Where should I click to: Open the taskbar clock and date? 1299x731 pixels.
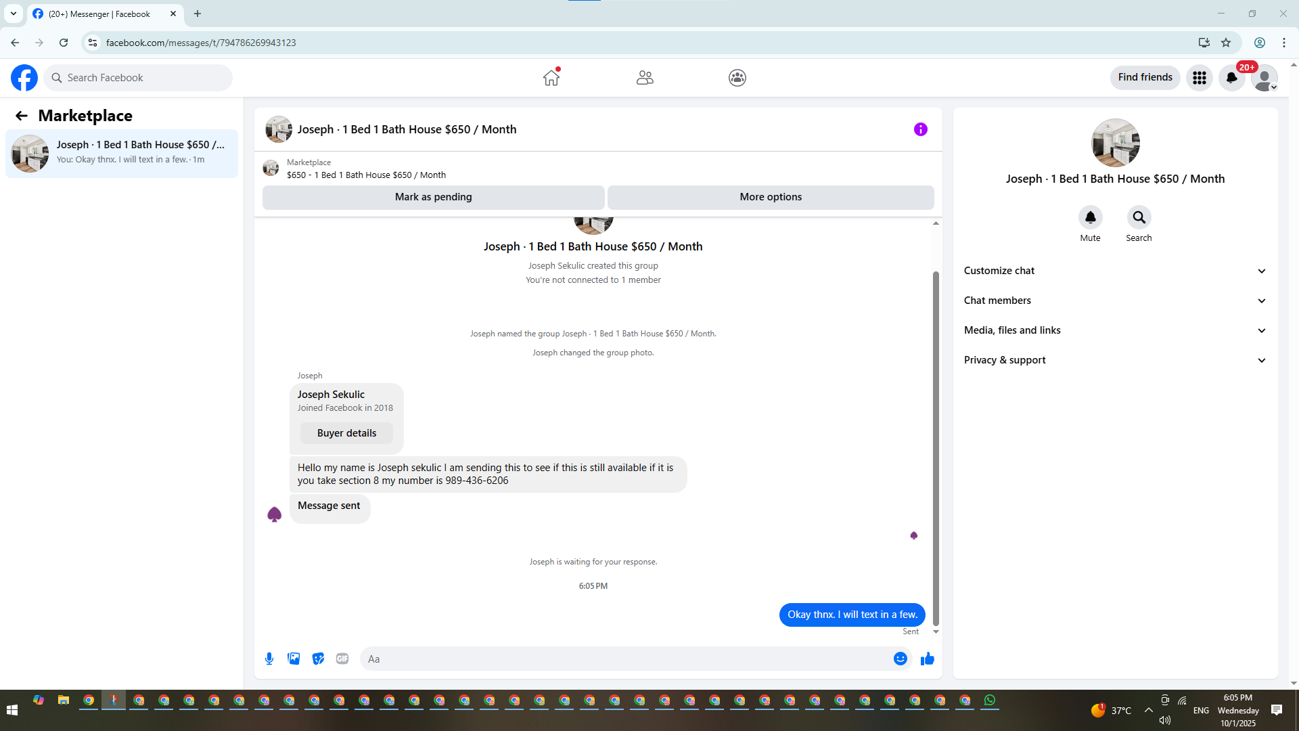coord(1238,710)
